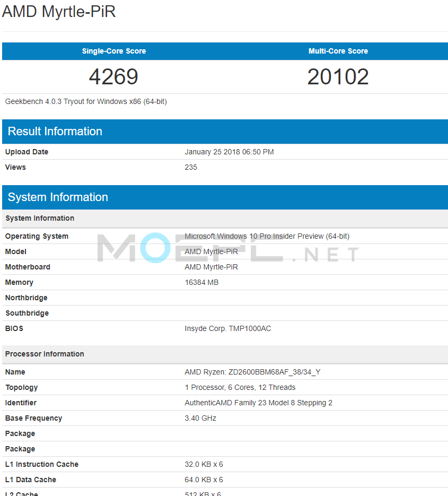Click the AuthenticAMD Family 23 identifier text
This screenshot has height=496, width=448.
(x=258, y=403)
